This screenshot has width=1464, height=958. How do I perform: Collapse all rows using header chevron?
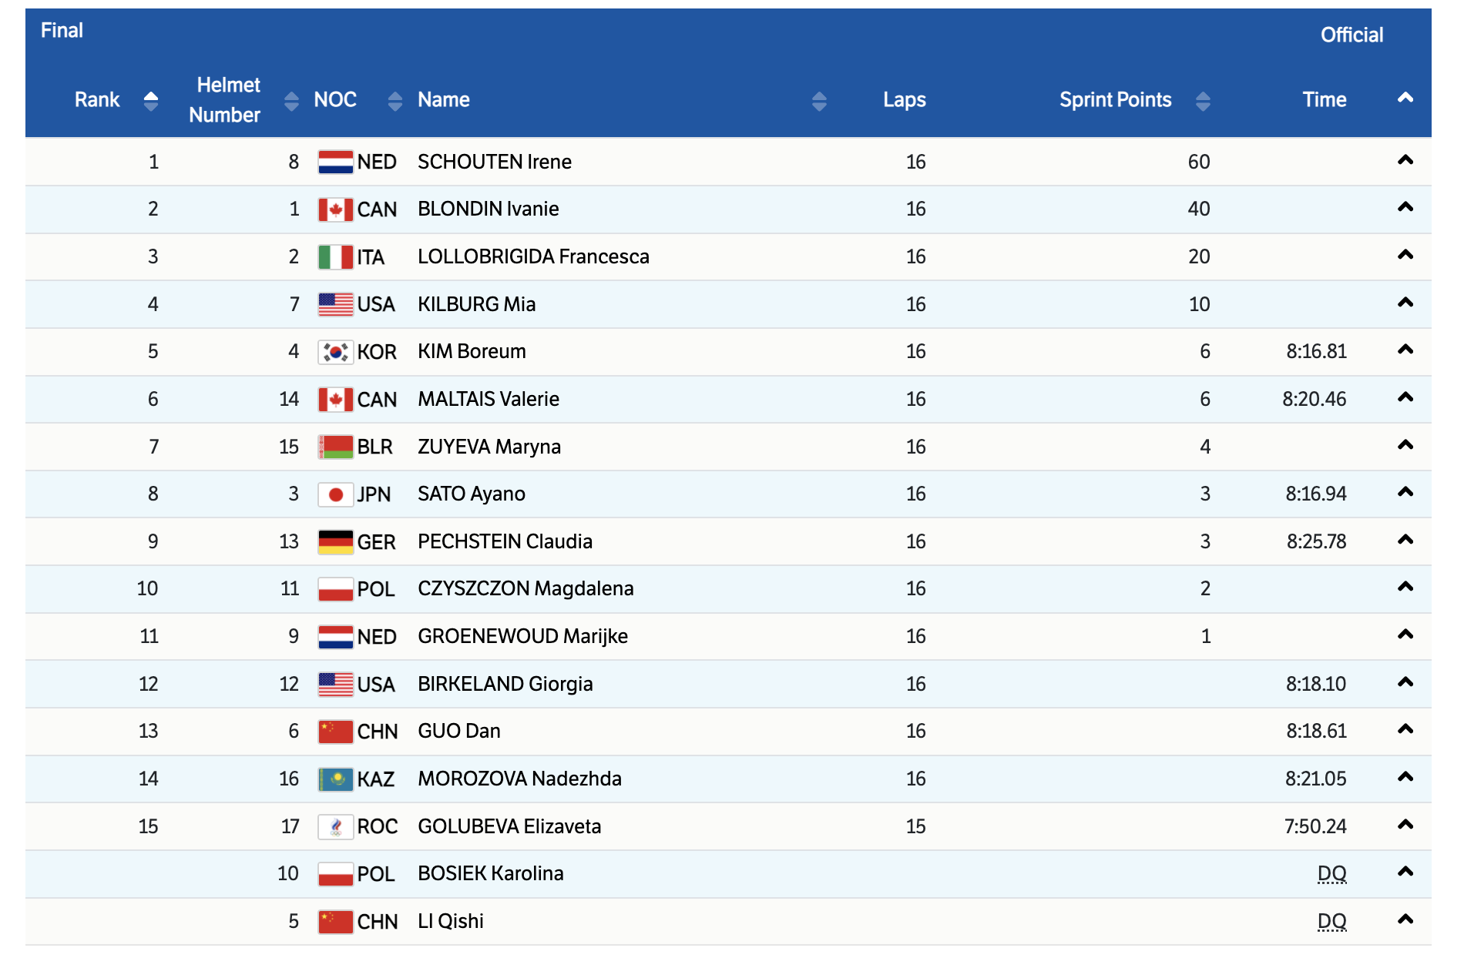tap(1405, 98)
